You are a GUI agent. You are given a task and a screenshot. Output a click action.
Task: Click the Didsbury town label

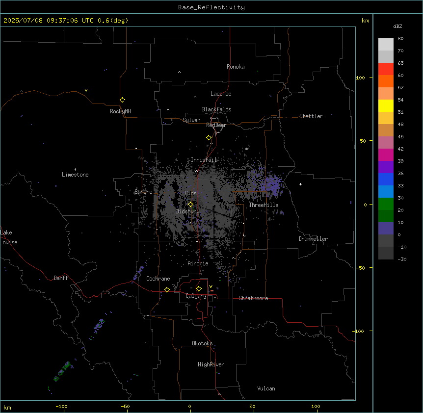tap(188, 211)
